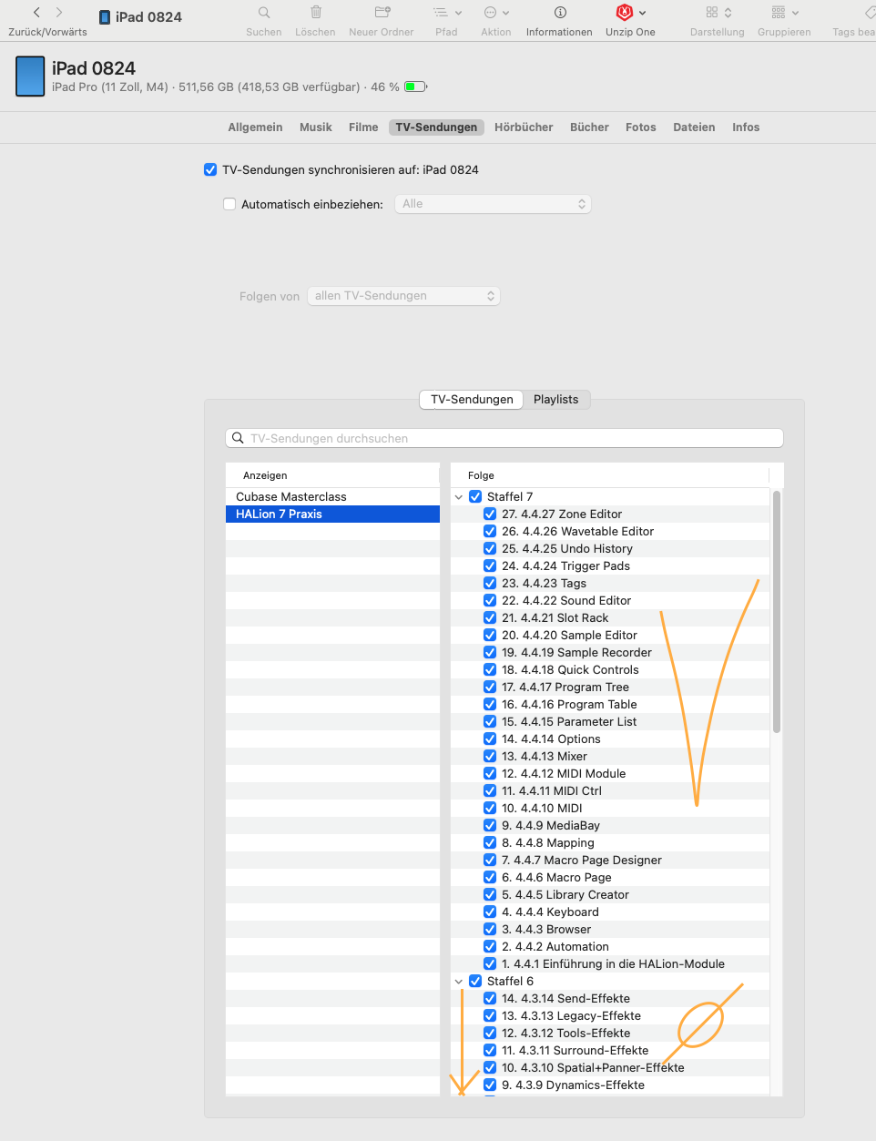Click the iPad device icon in header
The height and width of the screenshot is (1141, 876).
click(30, 76)
